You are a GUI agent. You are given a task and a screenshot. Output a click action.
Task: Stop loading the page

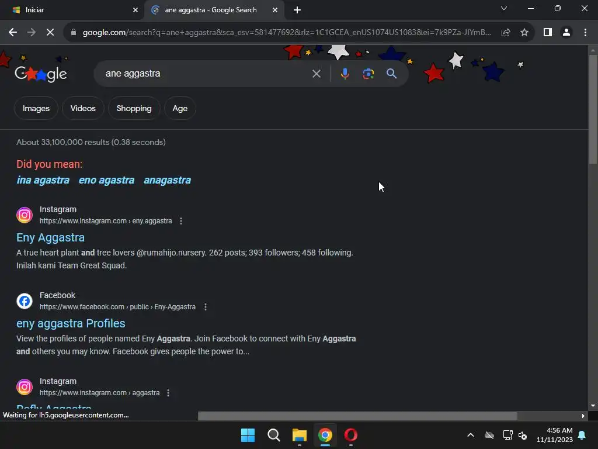tap(50, 33)
